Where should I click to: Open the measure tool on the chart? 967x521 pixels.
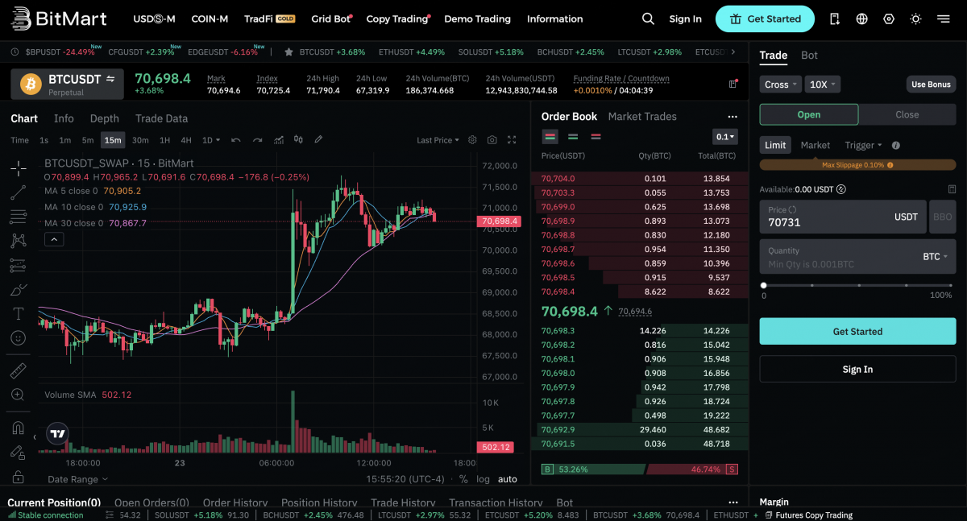tap(18, 370)
